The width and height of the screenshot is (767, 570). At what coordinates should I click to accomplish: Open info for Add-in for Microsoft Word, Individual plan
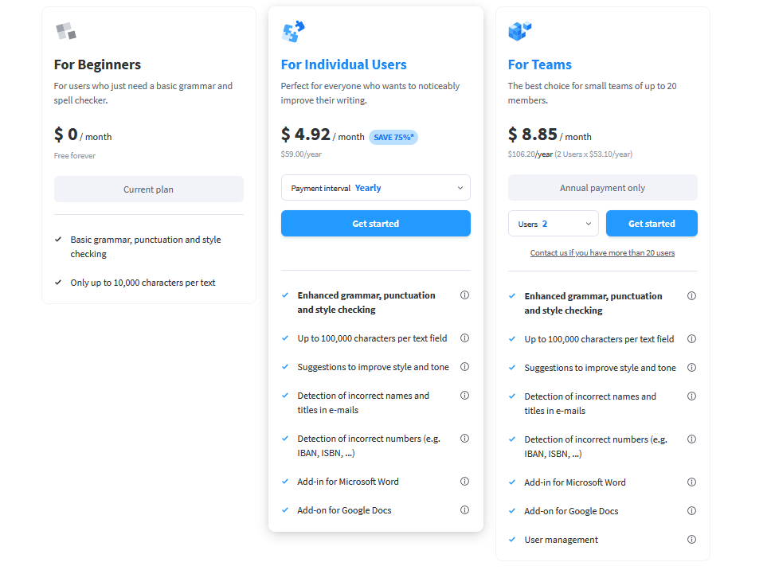pos(464,482)
